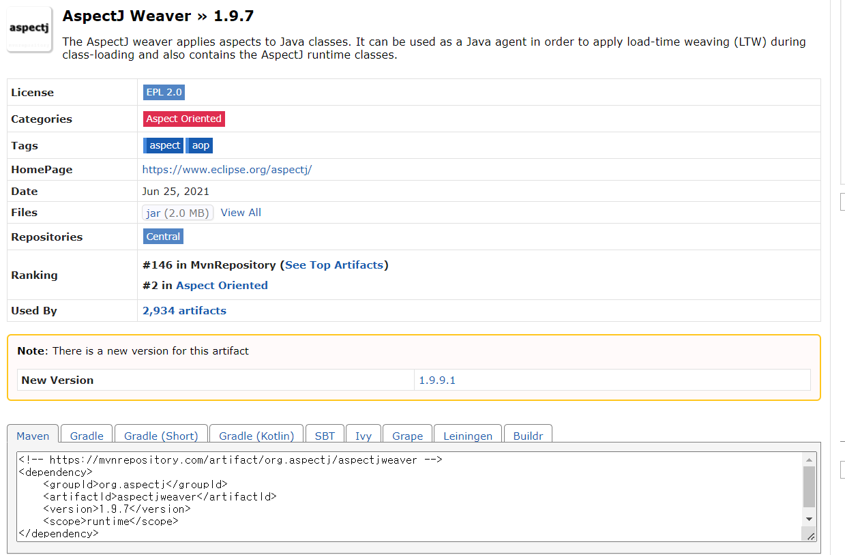Show the 2,934 artifacts usage list
Image resolution: width=845 pixels, height=555 pixels.
tap(184, 310)
